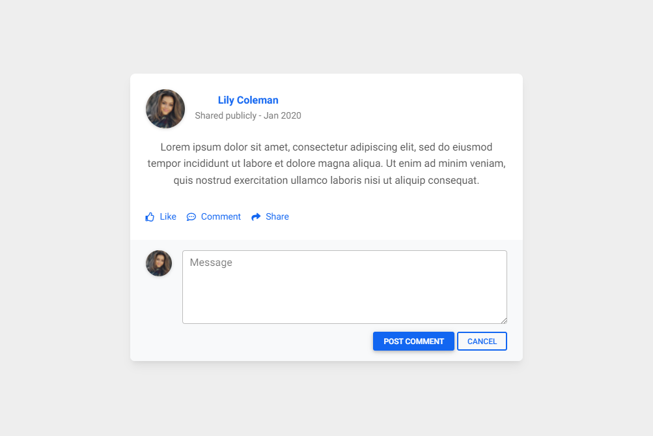Click the Share arrow icon

point(255,216)
